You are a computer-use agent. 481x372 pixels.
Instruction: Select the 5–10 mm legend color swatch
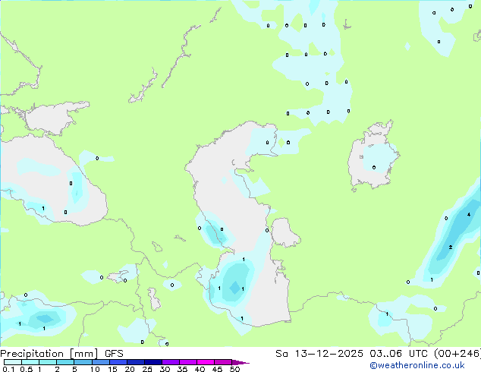pyautogui.click(x=83, y=362)
